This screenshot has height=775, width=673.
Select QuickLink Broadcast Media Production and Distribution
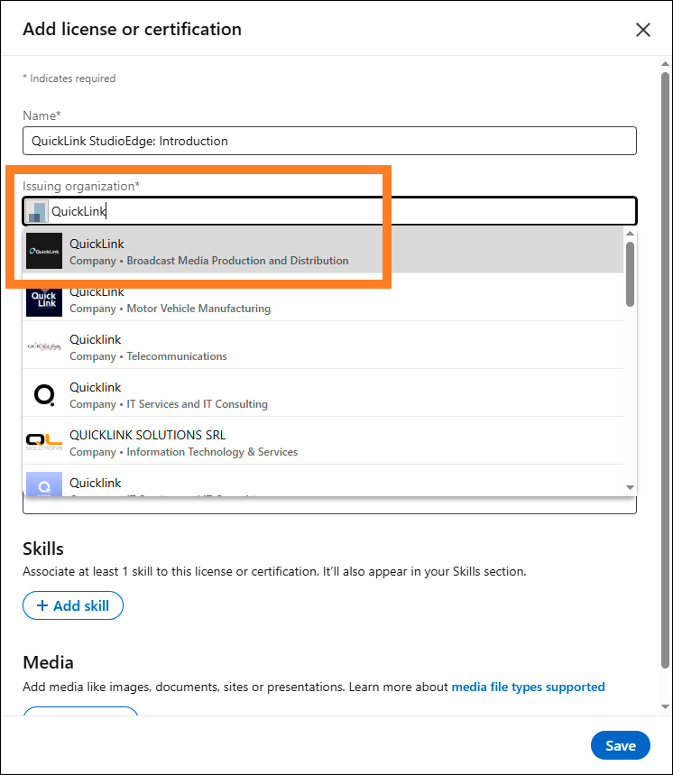pyautogui.click(x=323, y=251)
